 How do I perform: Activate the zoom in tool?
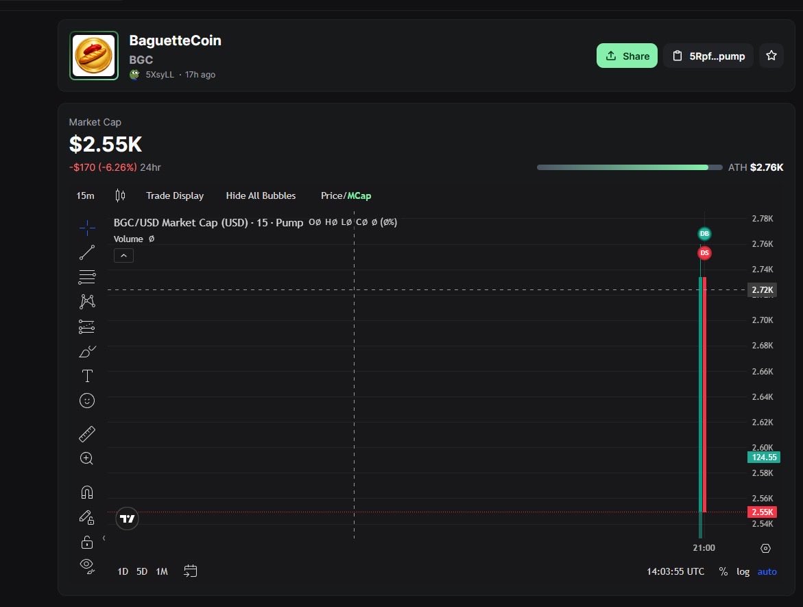click(87, 458)
